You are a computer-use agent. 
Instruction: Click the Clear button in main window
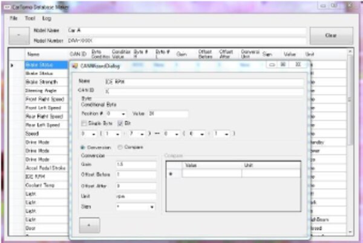tap(332, 36)
